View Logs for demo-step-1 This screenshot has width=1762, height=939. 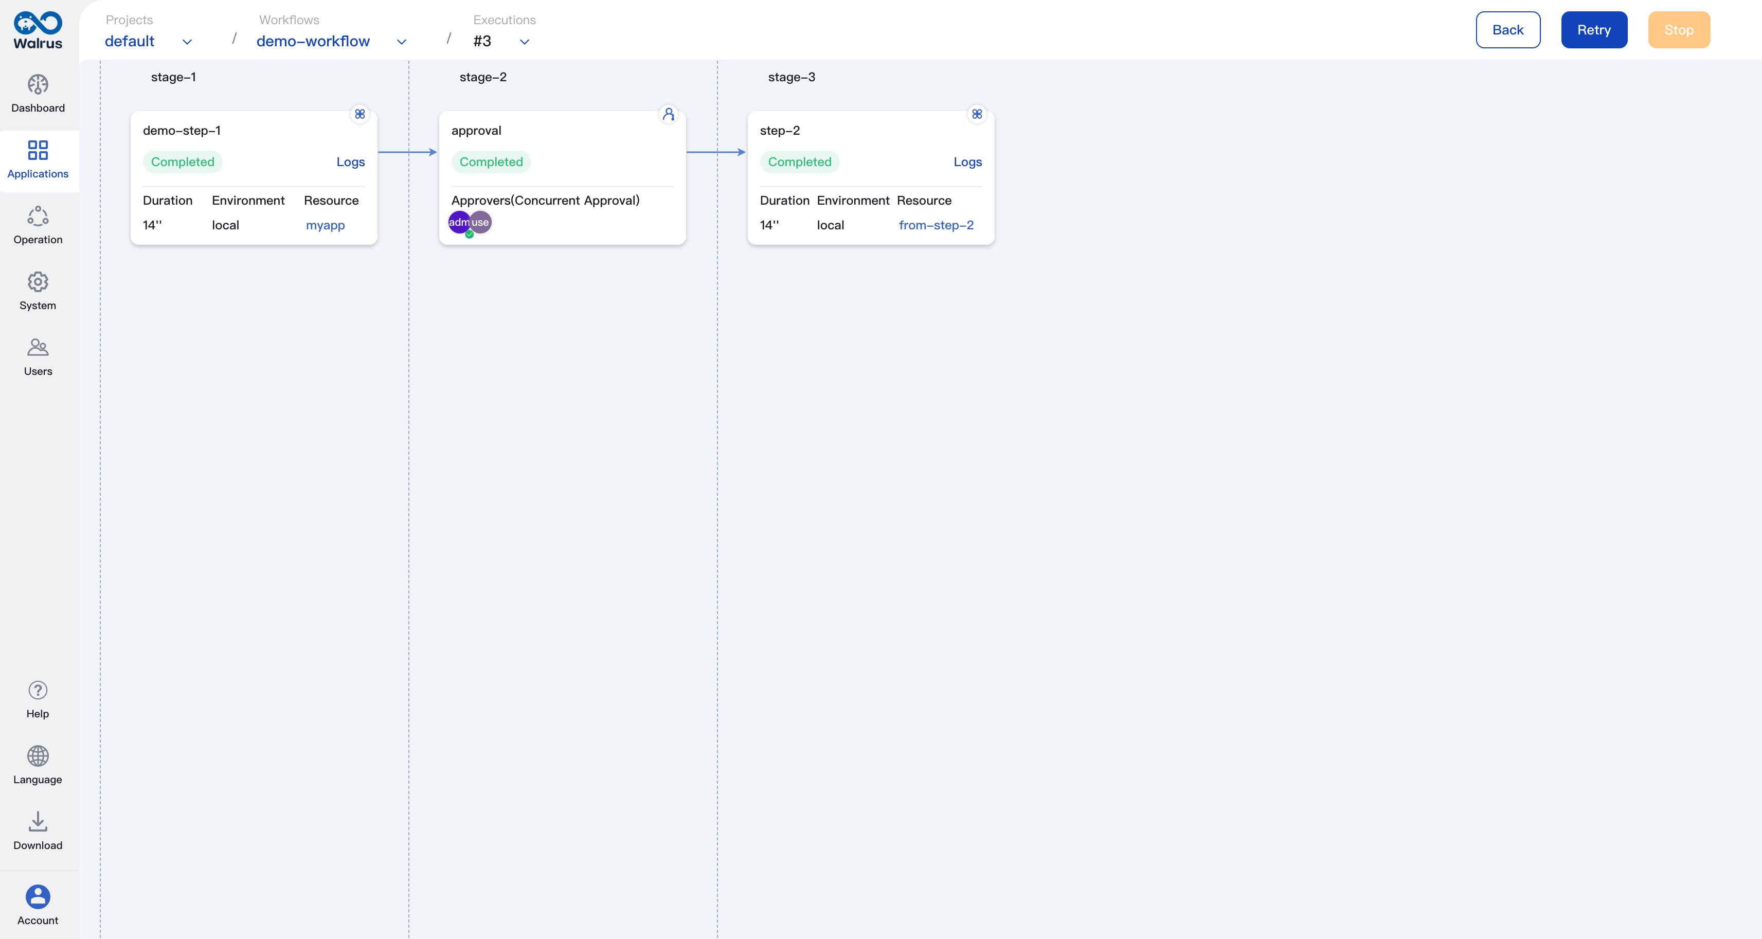tap(351, 162)
